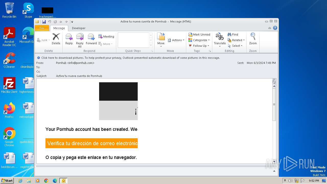Open FileZilla Client shortcut

pyautogui.click(x=9, y=86)
